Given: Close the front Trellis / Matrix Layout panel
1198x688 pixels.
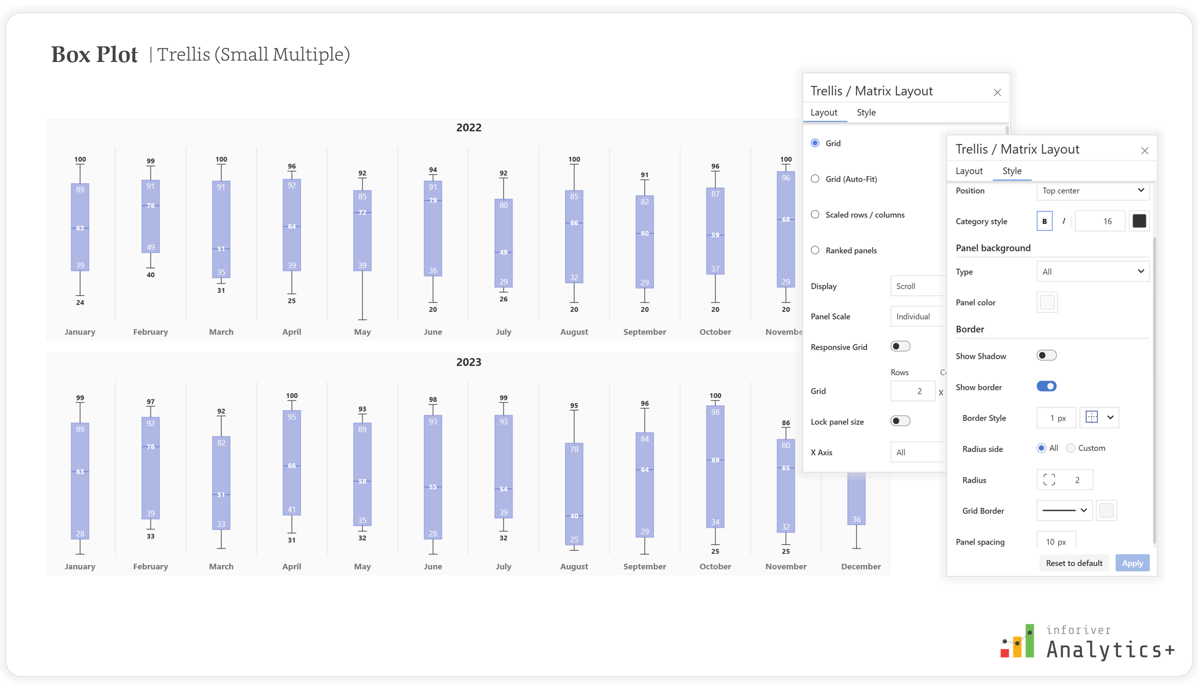Looking at the screenshot, I should 1145,150.
